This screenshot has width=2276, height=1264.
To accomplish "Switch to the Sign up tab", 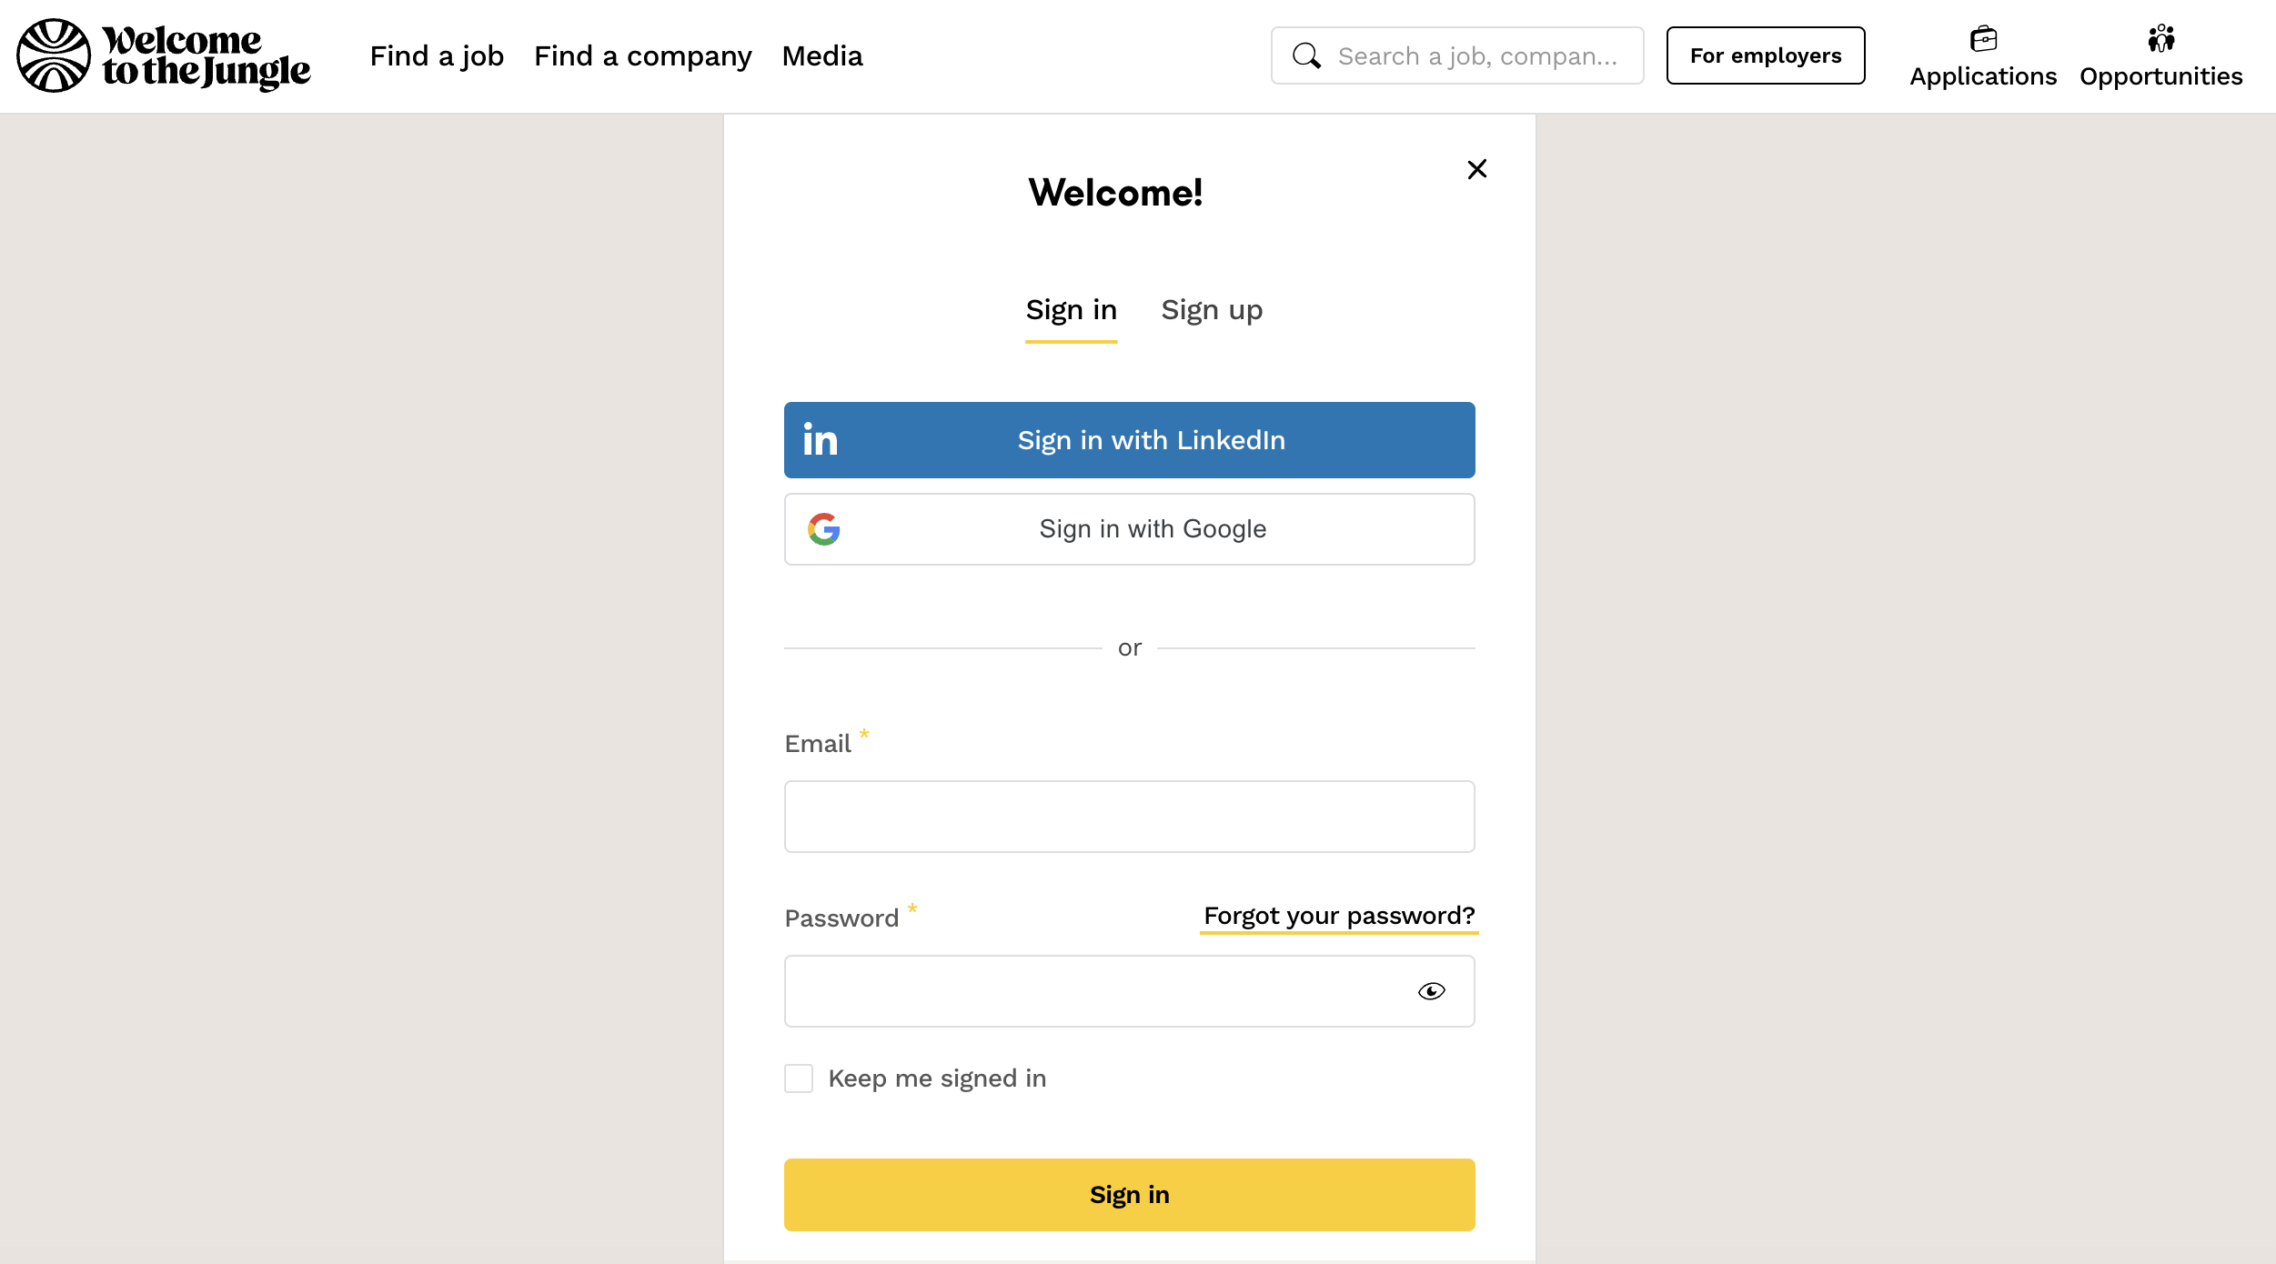I will coord(1212,311).
